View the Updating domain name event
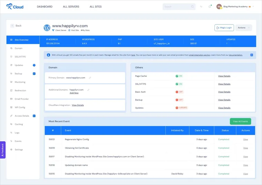262x185 pixels. [245, 165]
